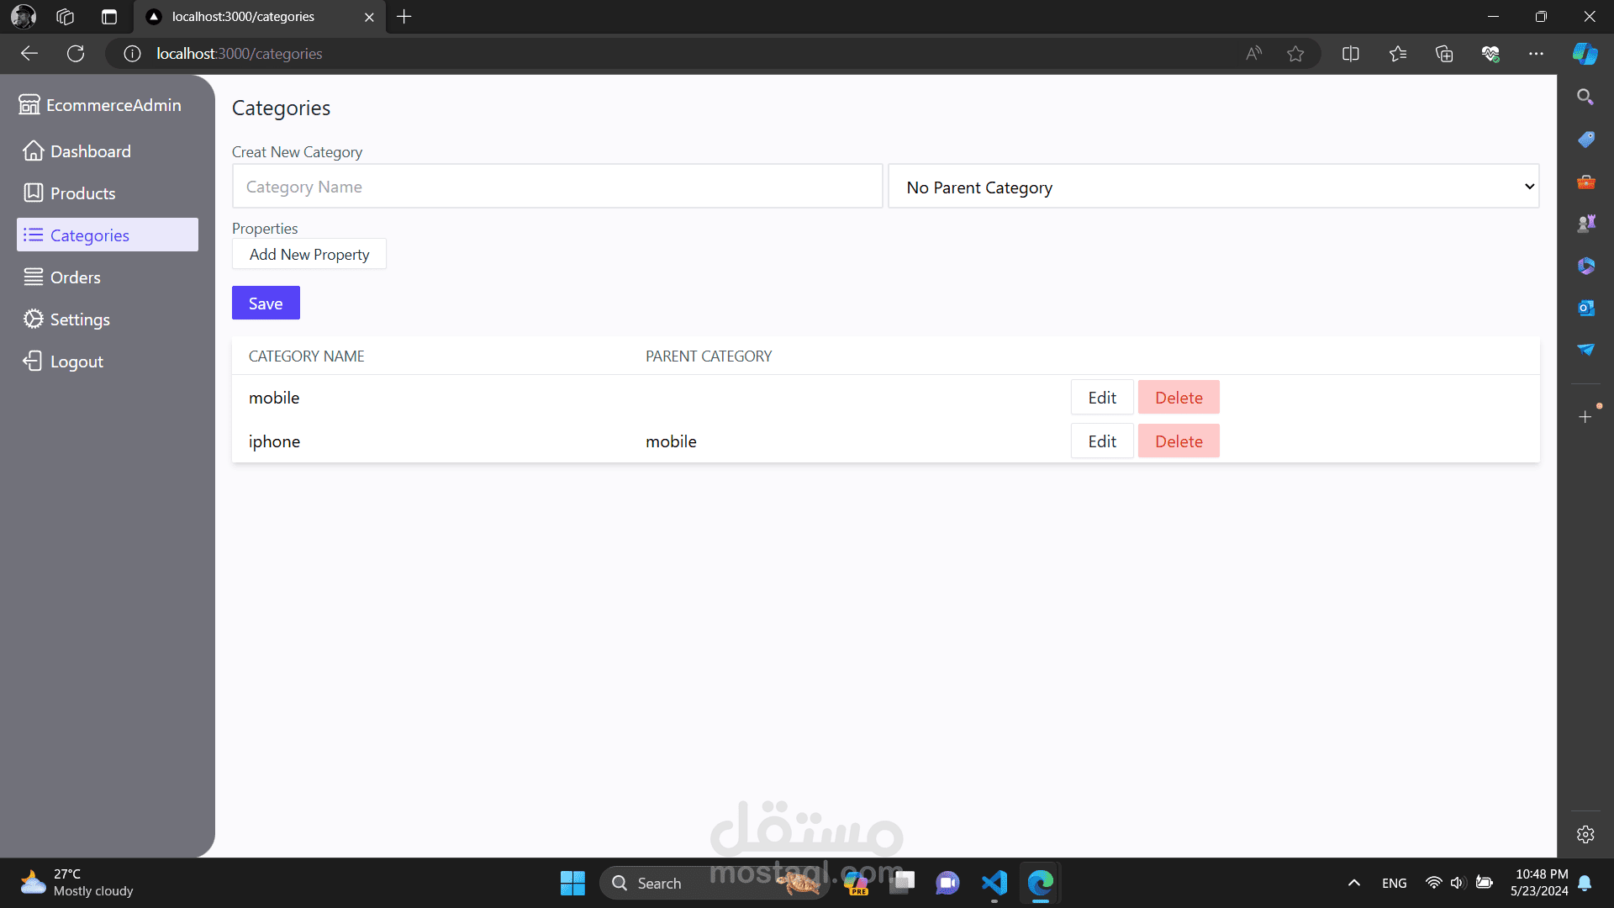Open Settings via the gear icon in sidebar
The height and width of the screenshot is (908, 1614).
34,319
